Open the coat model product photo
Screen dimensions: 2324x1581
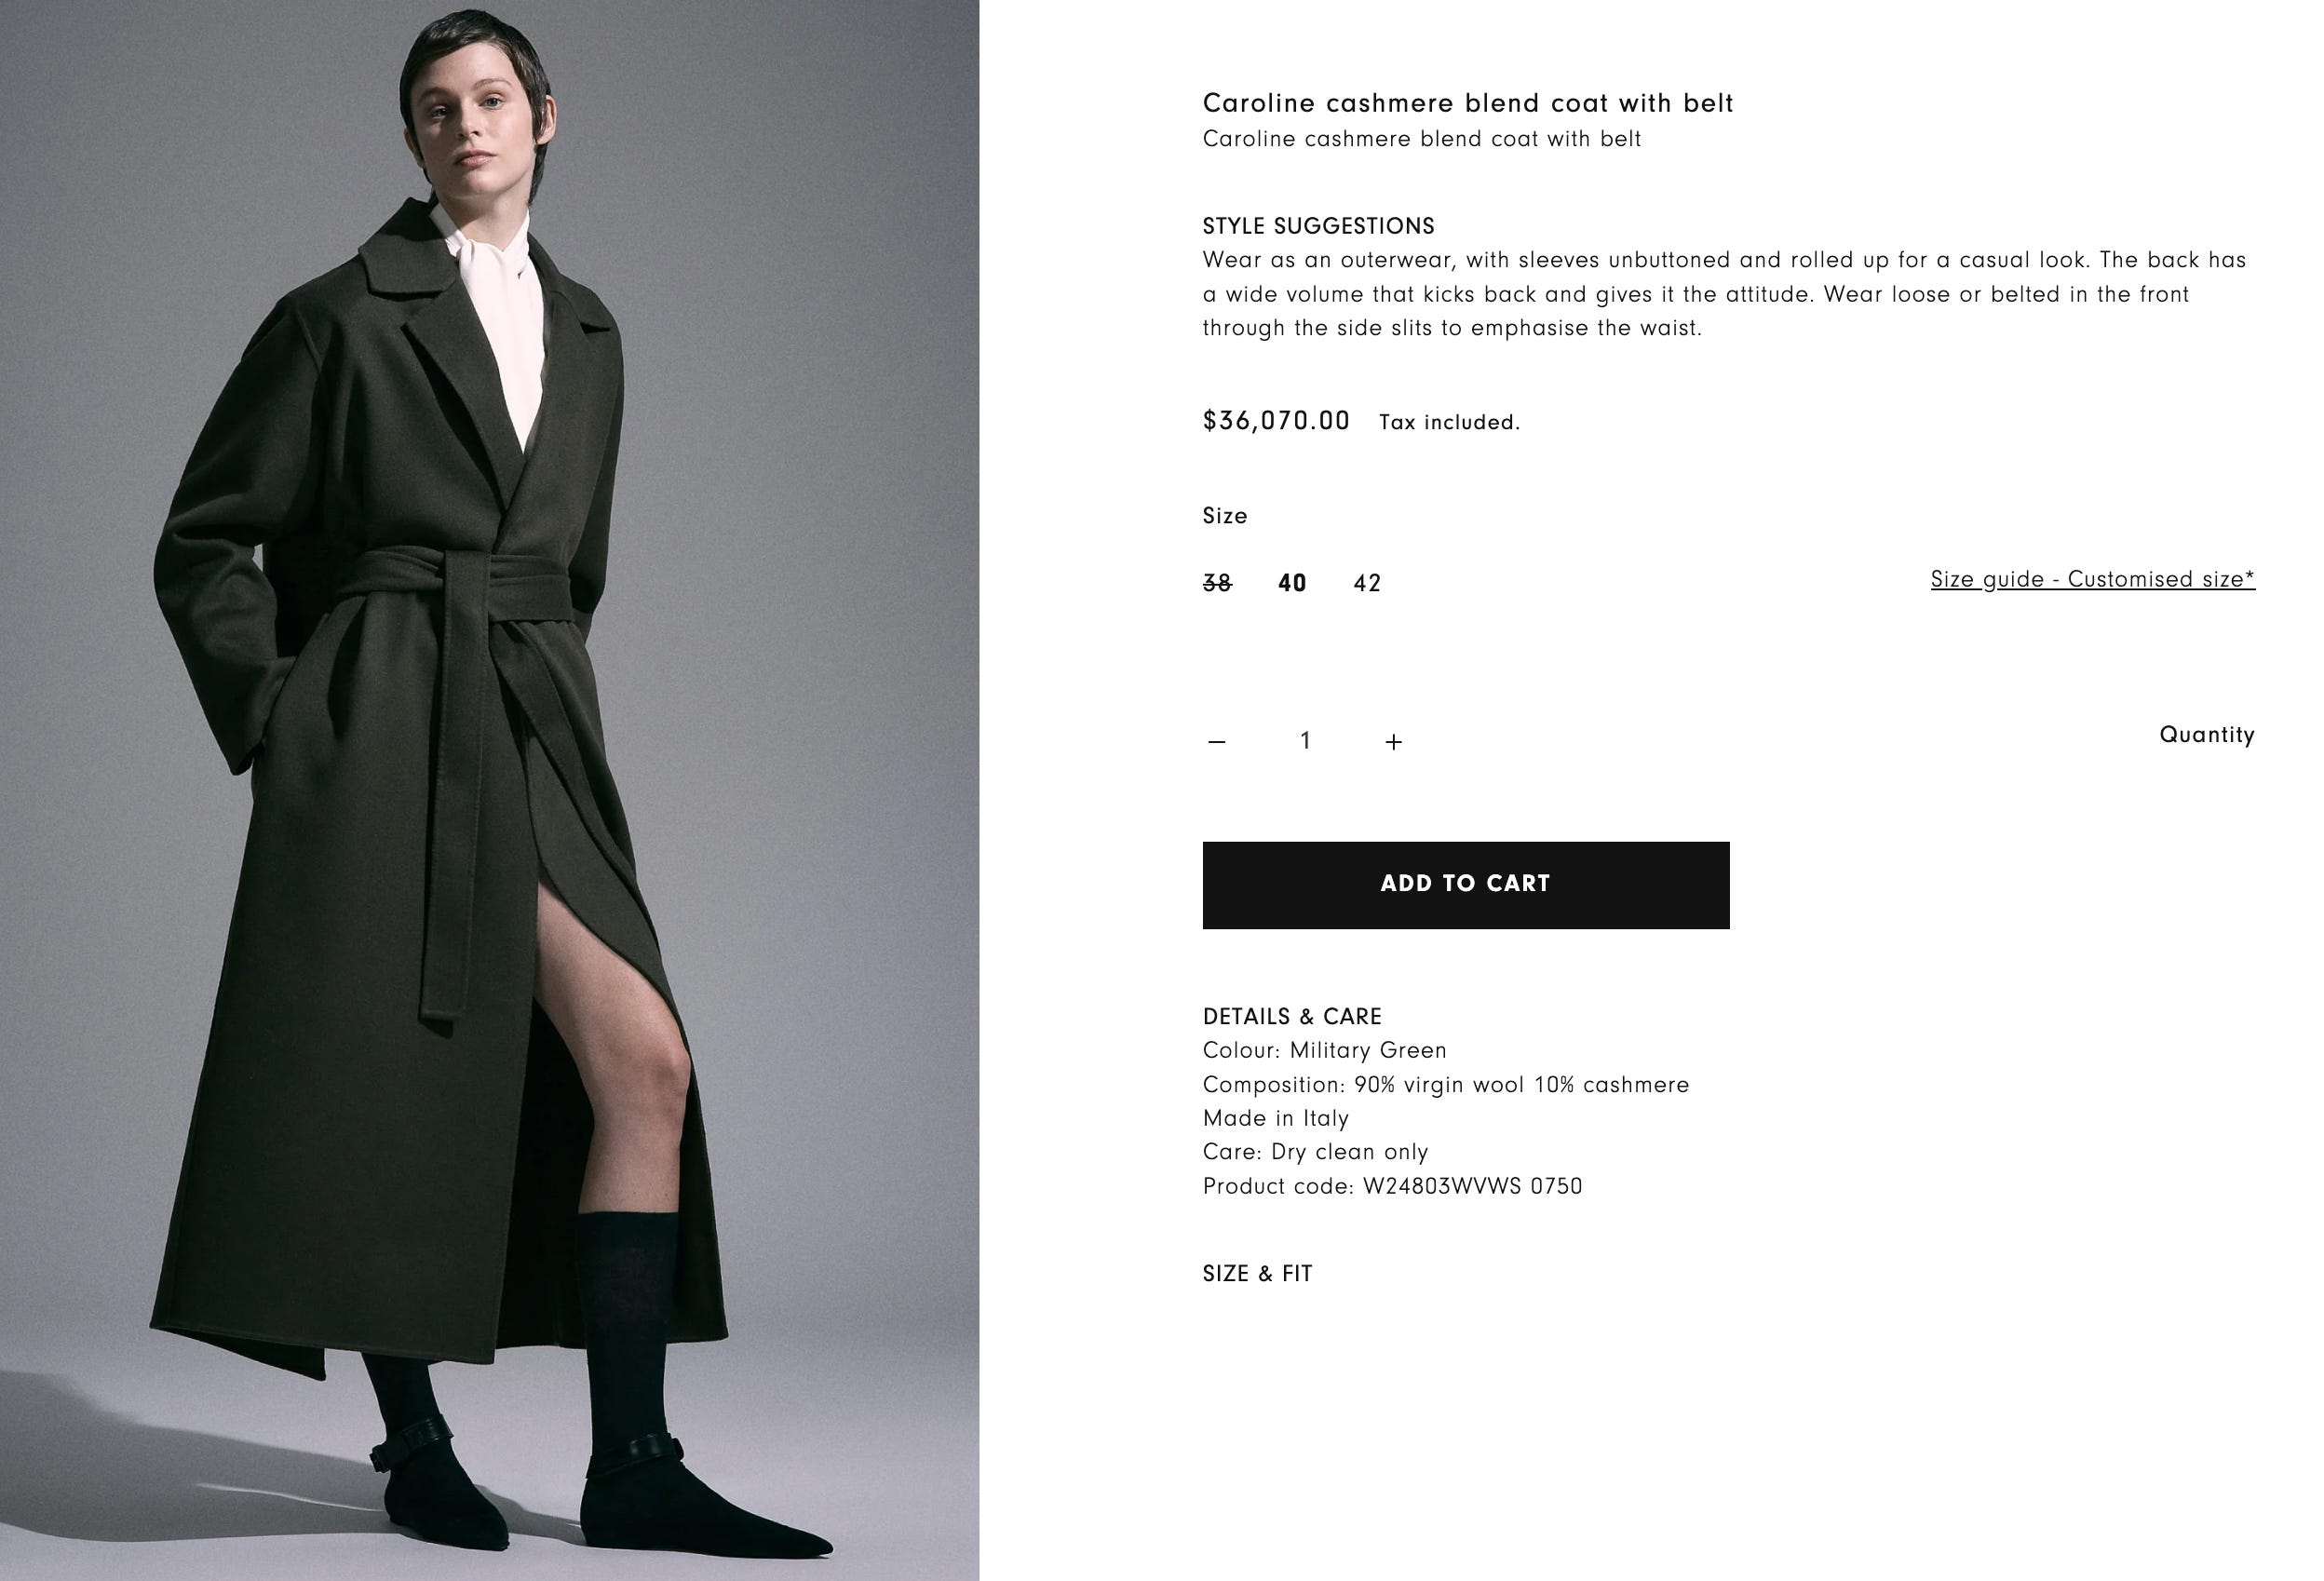tap(489, 790)
